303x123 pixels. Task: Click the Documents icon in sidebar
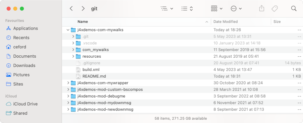pyautogui.click(x=9, y=56)
